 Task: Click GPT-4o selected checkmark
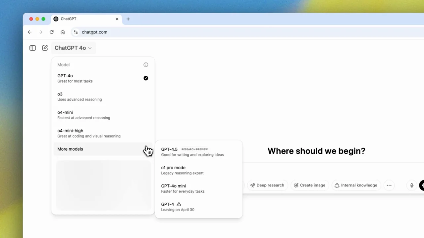[146, 78]
